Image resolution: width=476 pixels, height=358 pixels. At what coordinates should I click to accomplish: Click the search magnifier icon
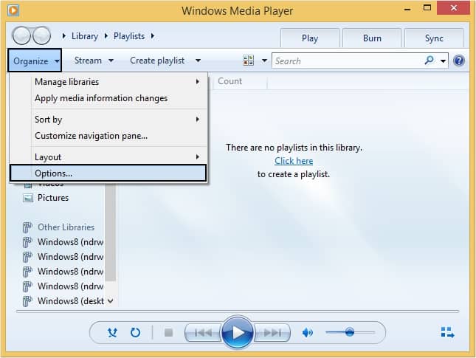click(x=430, y=61)
